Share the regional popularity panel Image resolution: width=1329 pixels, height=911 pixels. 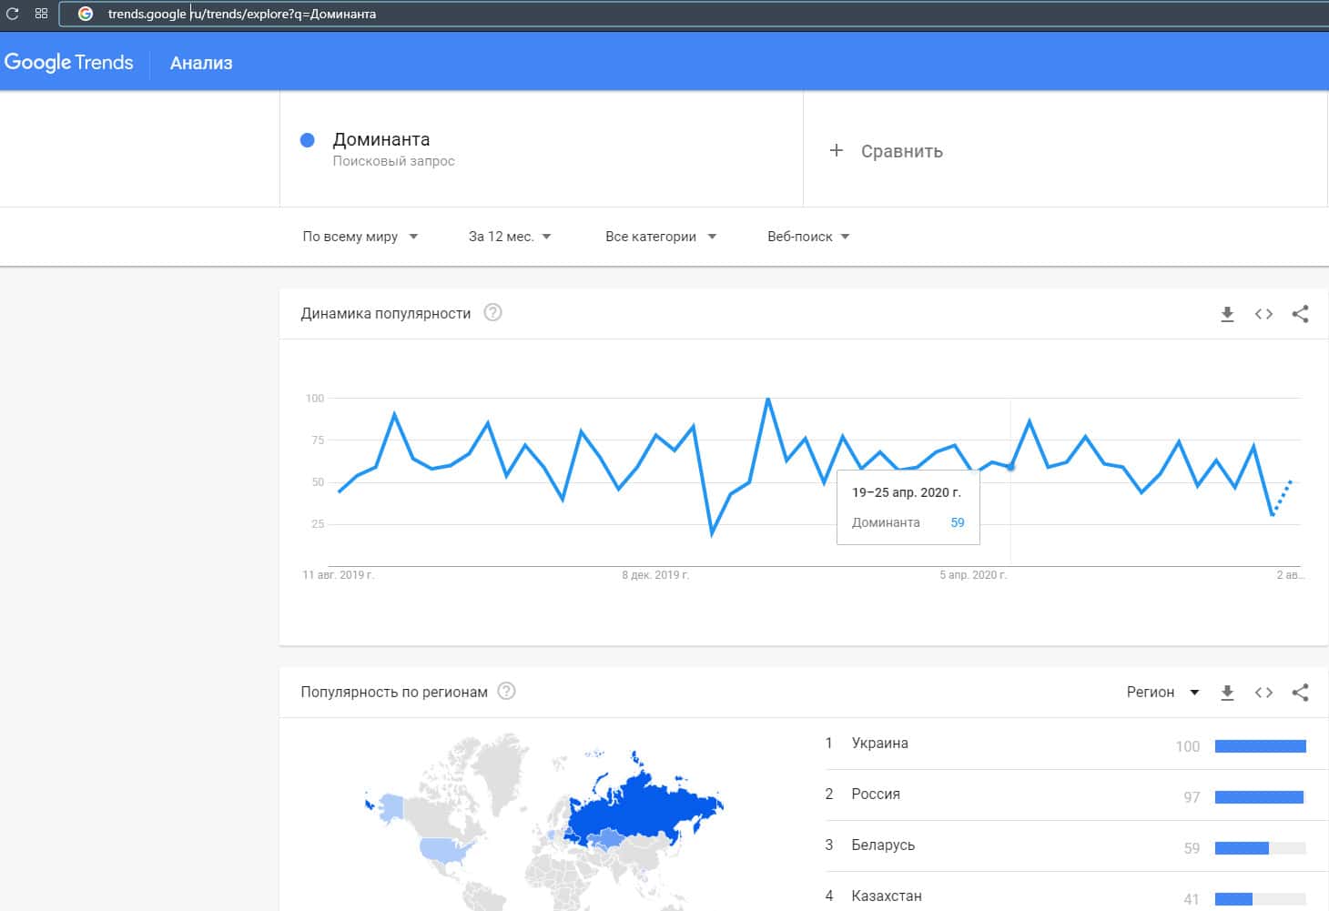pyautogui.click(x=1300, y=693)
